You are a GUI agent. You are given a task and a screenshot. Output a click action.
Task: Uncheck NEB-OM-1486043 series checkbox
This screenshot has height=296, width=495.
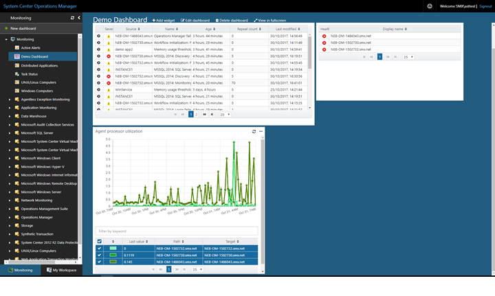tap(100, 262)
